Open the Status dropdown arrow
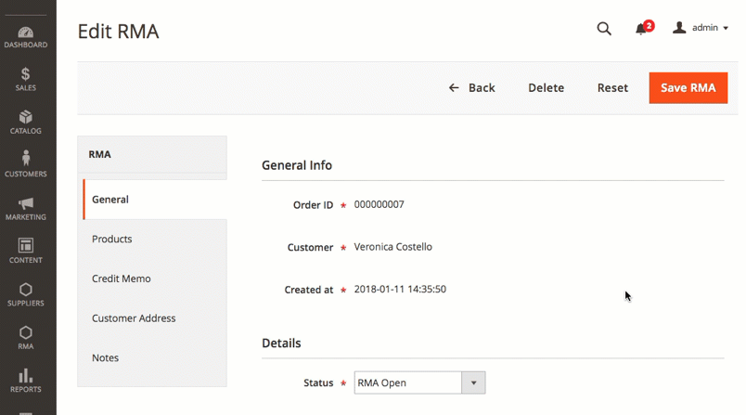Screen dimensions: 746x415 point(473,383)
